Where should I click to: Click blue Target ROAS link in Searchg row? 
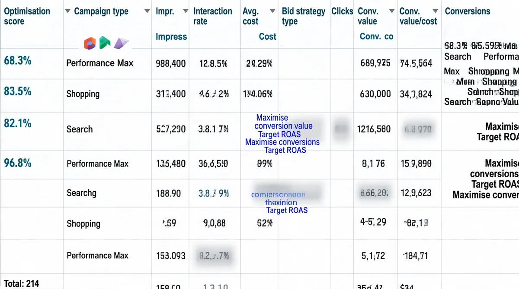point(287,210)
